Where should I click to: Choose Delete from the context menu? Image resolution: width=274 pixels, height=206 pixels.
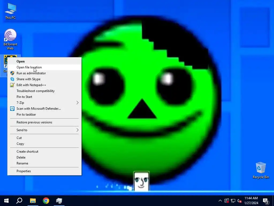[44, 157]
